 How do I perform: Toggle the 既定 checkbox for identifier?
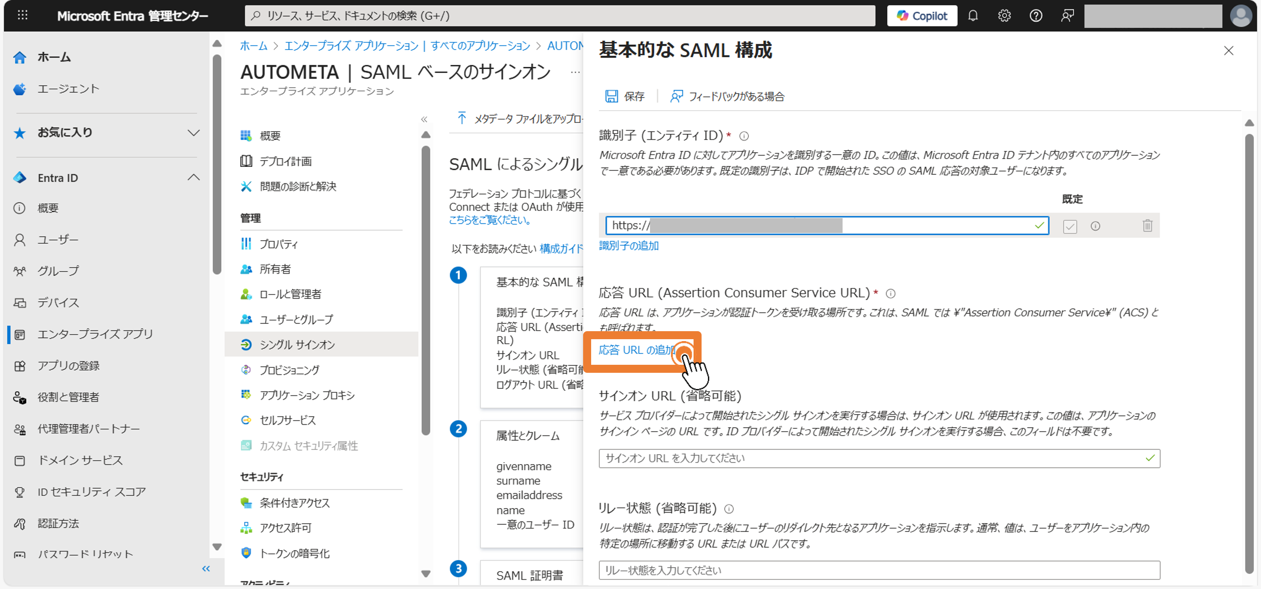pos(1070,226)
